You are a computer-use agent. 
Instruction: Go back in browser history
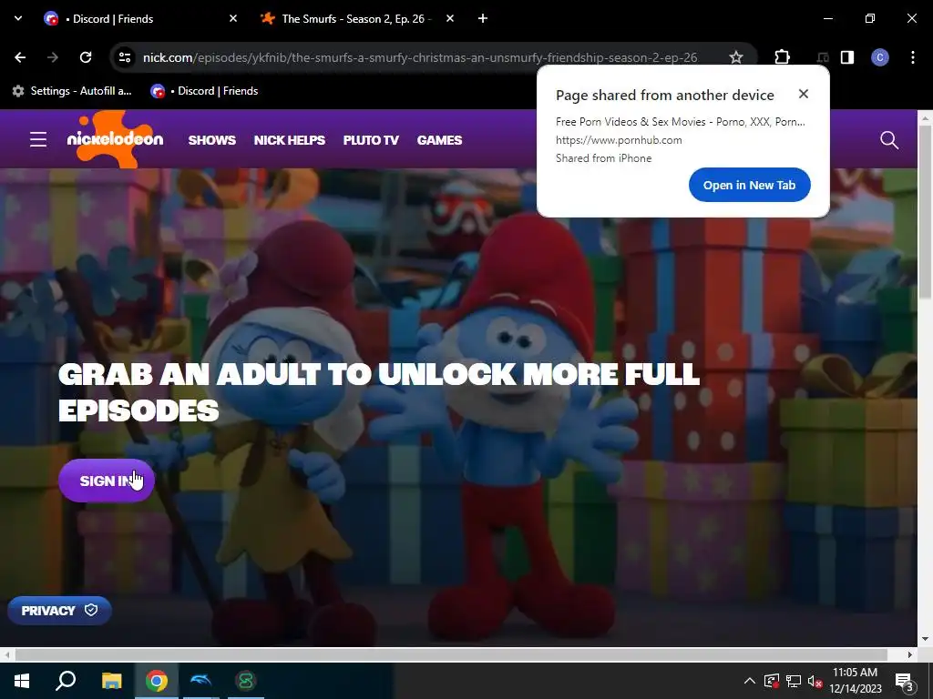pyautogui.click(x=20, y=57)
